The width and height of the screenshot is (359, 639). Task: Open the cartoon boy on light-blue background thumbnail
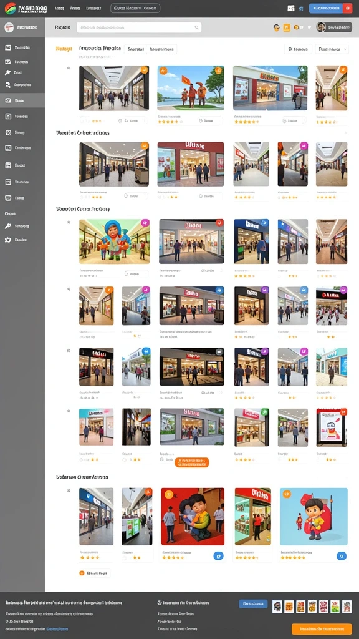(314, 516)
